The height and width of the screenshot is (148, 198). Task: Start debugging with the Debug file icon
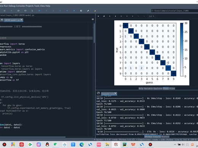click(x=39, y=11)
